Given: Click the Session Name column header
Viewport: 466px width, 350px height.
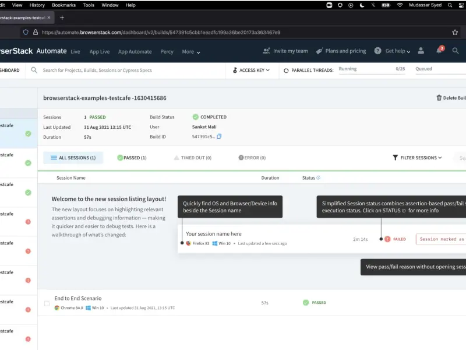Looking at the screenshot, I should (x=70, y=178).
